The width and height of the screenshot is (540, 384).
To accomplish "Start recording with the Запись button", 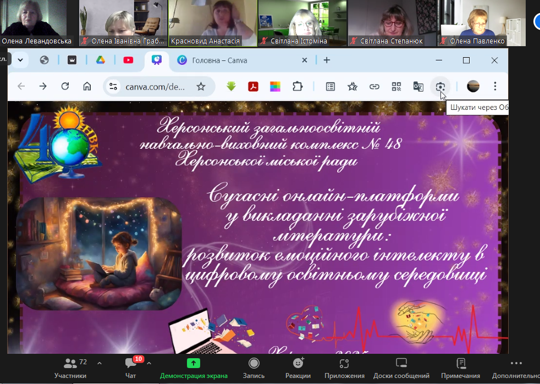I will (254, 368).
